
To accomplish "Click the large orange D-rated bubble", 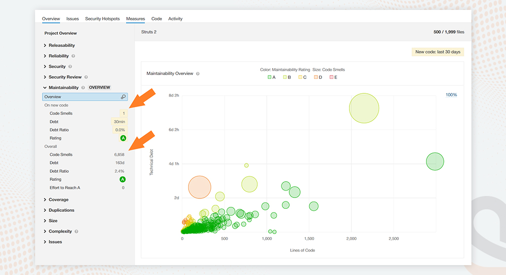I will tap(199, 187).
